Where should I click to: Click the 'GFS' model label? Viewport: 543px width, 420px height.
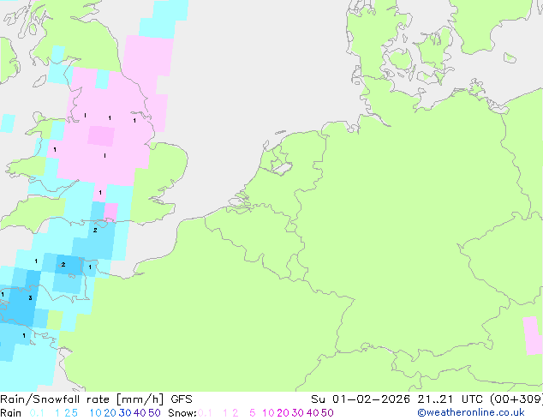[x=182, y=399]
